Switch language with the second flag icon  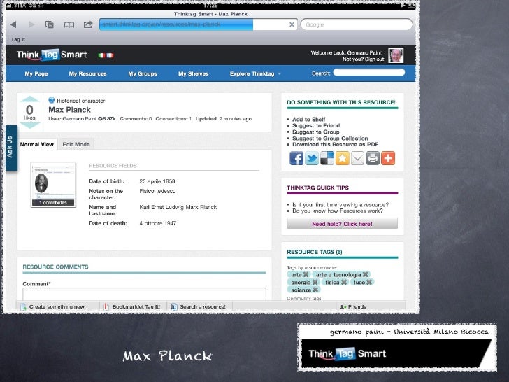(x=110, y=55)
